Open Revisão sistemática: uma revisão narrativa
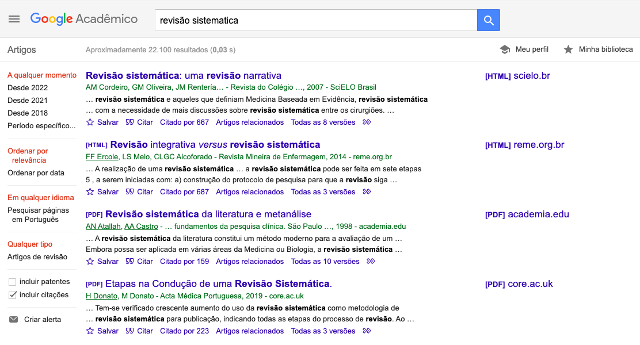640x345 pixels. (183, 75)
